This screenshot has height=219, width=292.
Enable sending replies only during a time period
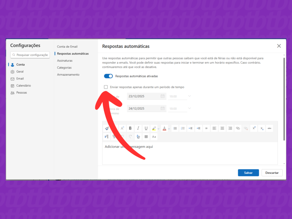point(106,87)
